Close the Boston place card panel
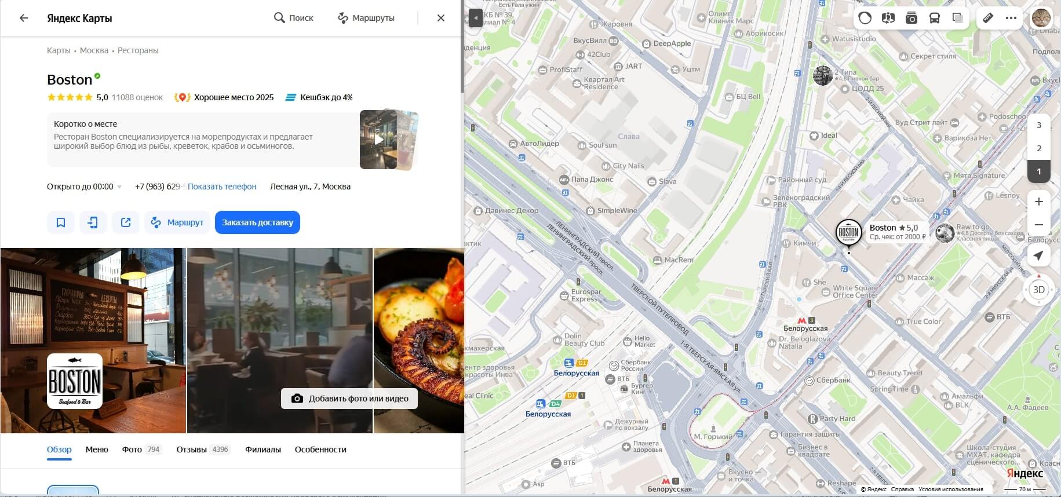 tap(441, 18)
